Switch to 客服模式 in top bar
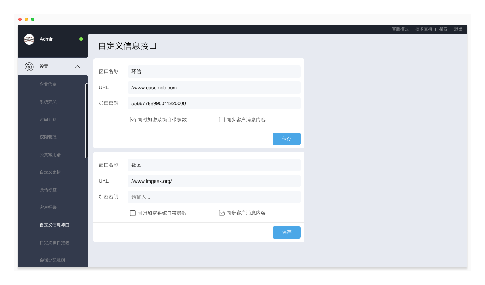The width and height of the screenshot is (485, 285). coord(400,29)
